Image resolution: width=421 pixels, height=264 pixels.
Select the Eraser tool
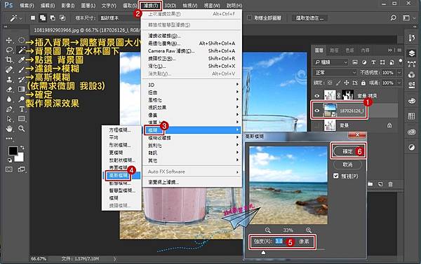(x=9, y=89)
